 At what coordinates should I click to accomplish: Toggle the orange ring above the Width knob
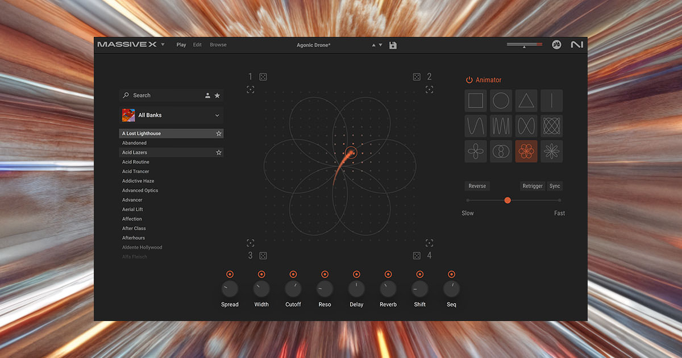tap(261, 274)
